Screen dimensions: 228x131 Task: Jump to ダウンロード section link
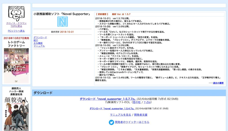click(40, 37)
